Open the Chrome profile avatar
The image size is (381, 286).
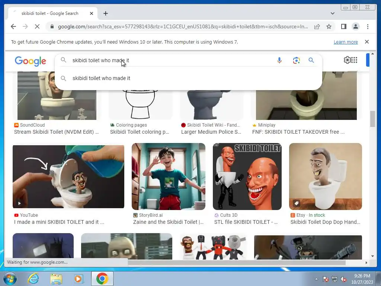pyautogui.click(x=355, y=26)
